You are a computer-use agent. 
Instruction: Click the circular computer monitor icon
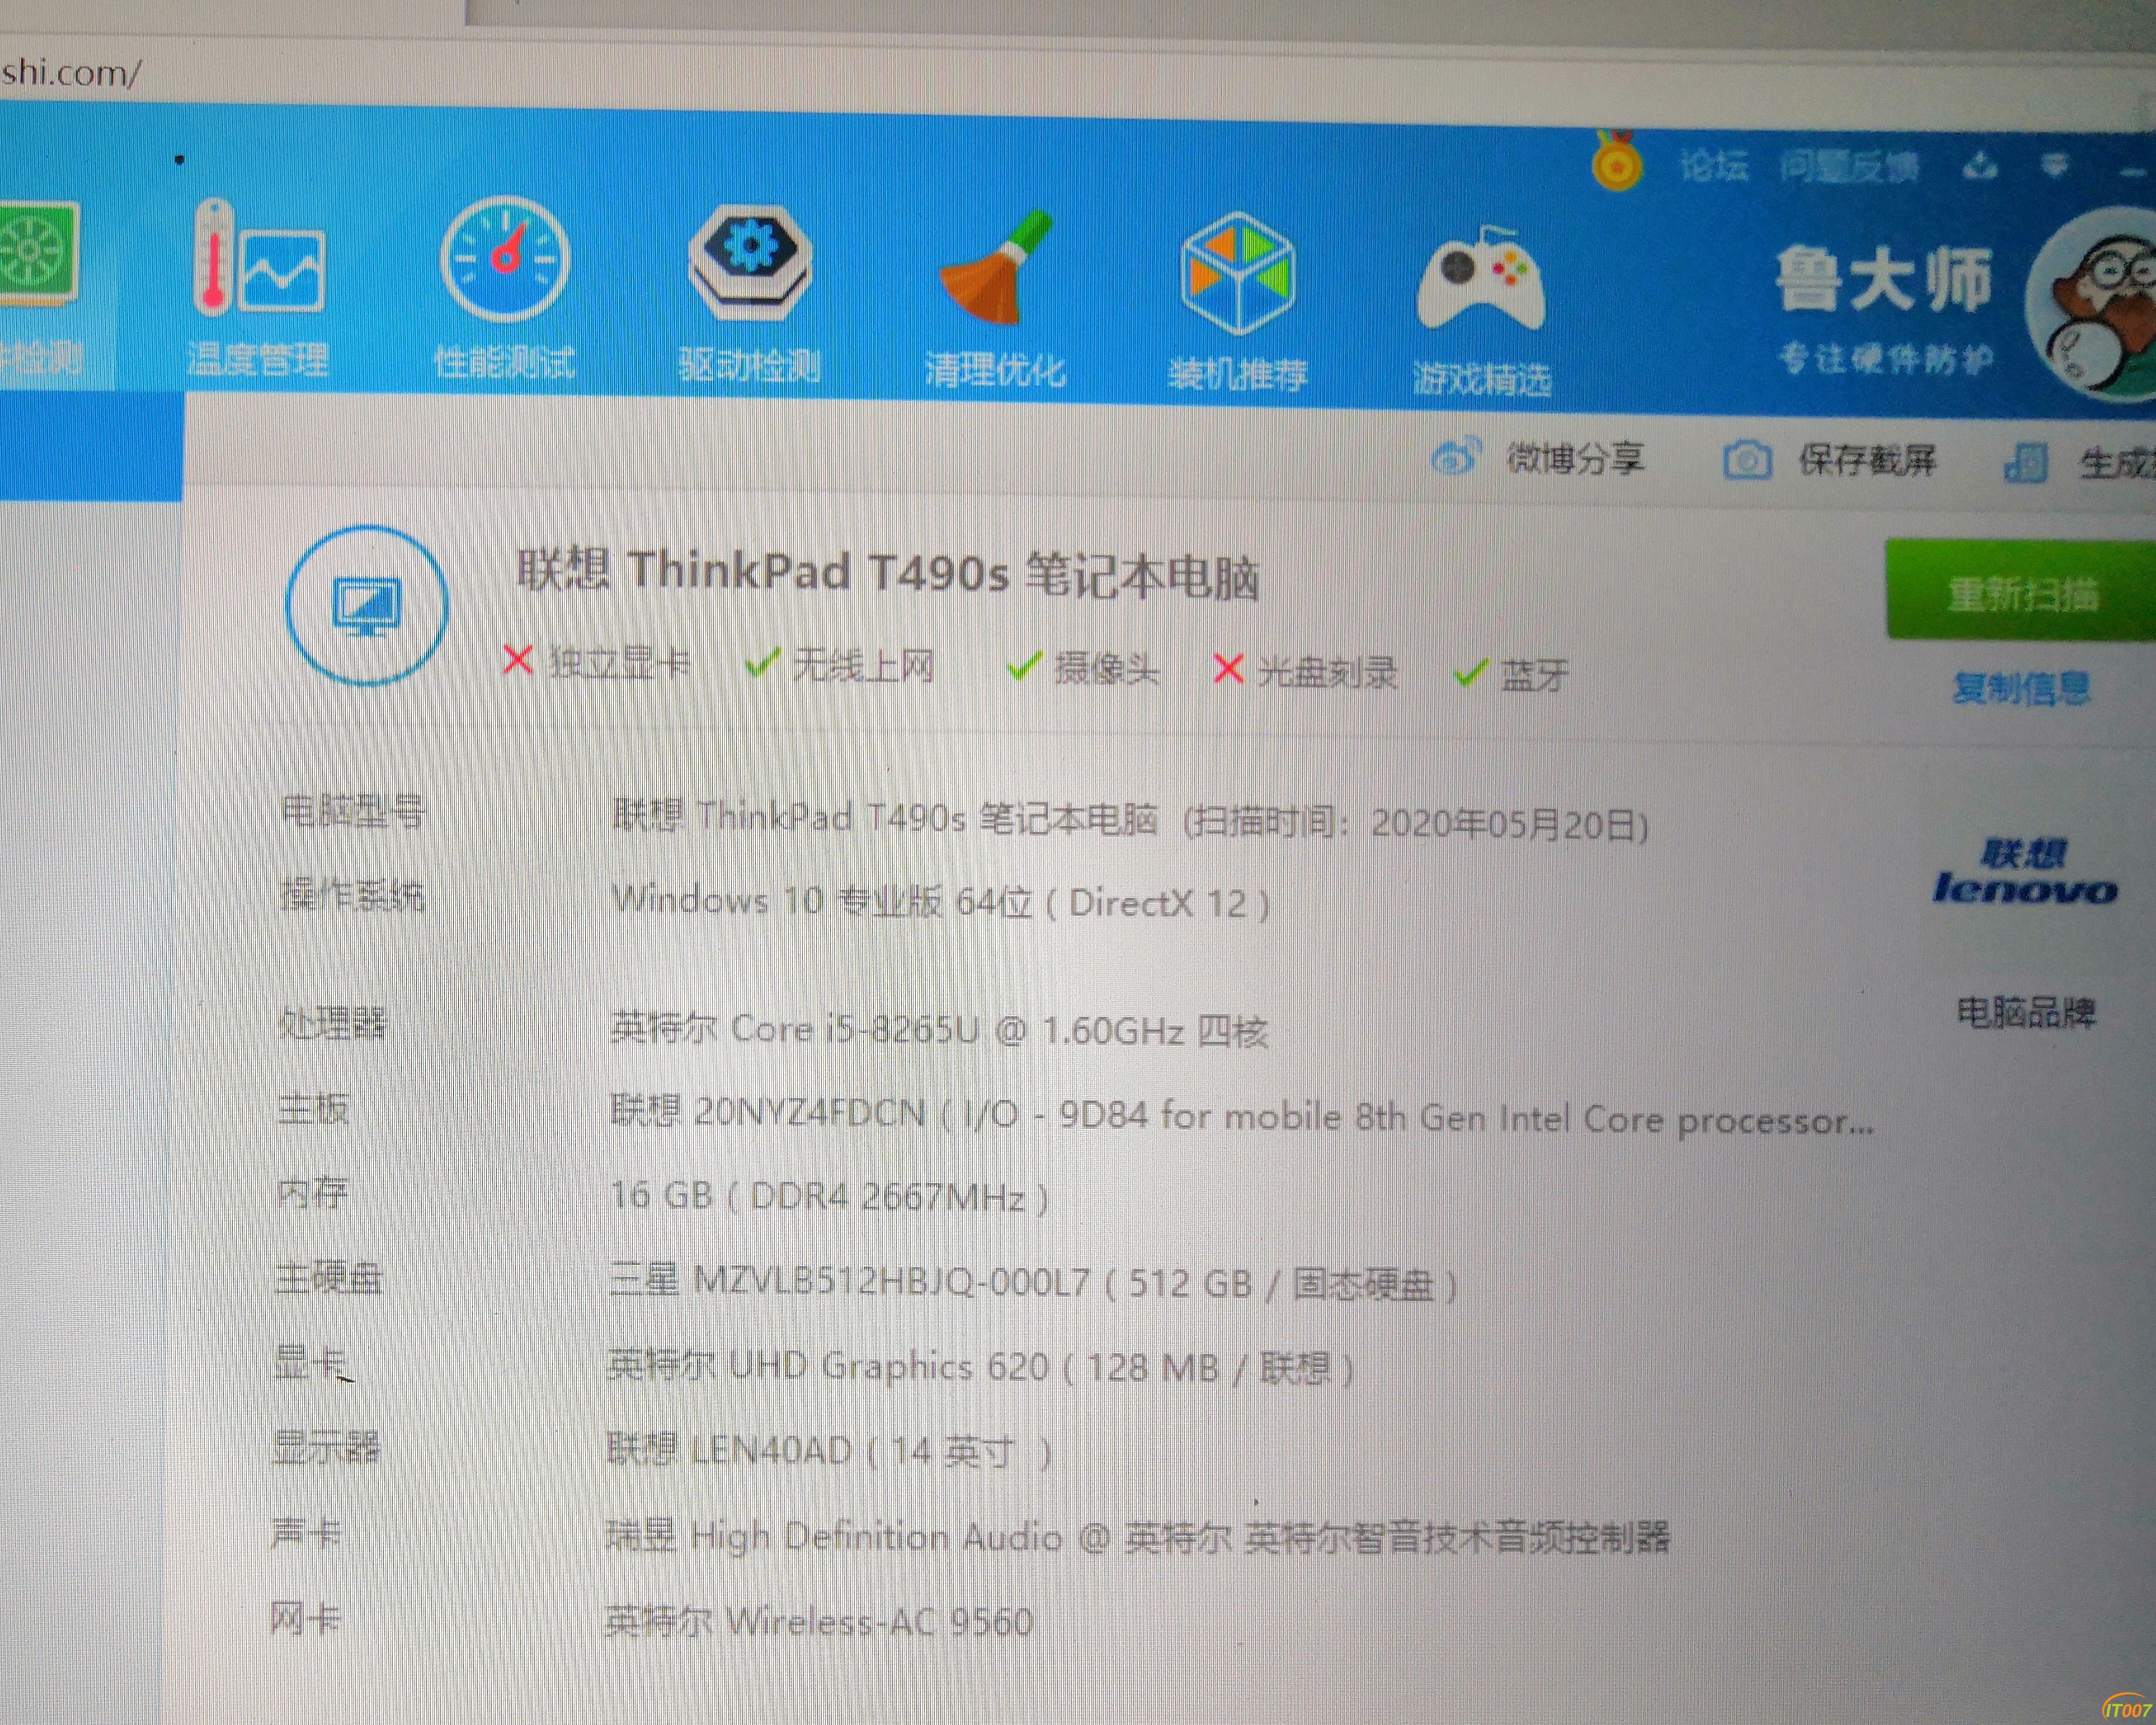coord(367,606)
